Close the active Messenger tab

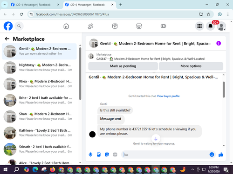point(112,5)
